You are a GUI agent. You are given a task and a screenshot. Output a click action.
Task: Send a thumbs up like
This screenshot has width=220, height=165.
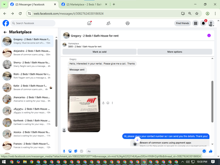[211, 151]
